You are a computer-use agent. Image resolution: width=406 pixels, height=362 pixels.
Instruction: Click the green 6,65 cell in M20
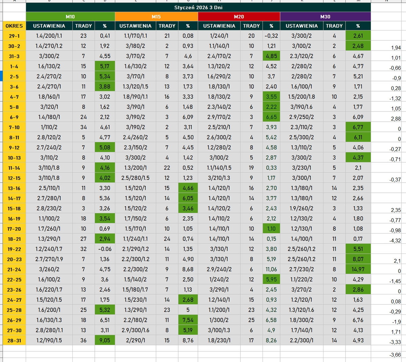pos(271,117)
